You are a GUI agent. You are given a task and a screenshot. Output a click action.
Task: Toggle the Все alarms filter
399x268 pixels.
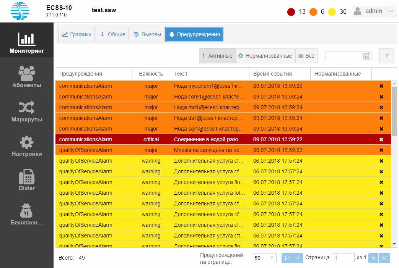307,56
